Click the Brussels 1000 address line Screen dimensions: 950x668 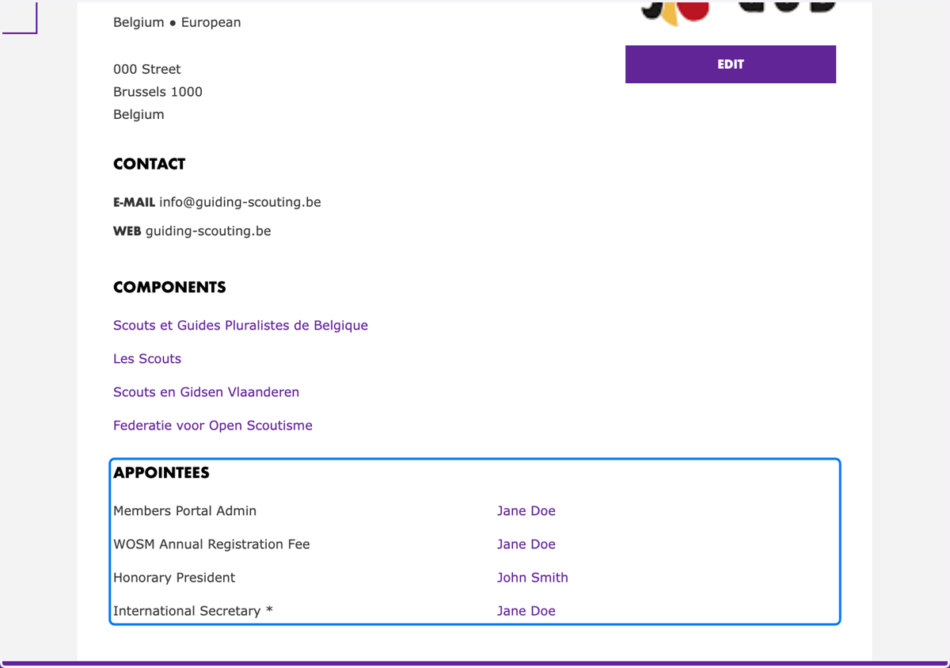pyautogui.click(x=158, y=92)
